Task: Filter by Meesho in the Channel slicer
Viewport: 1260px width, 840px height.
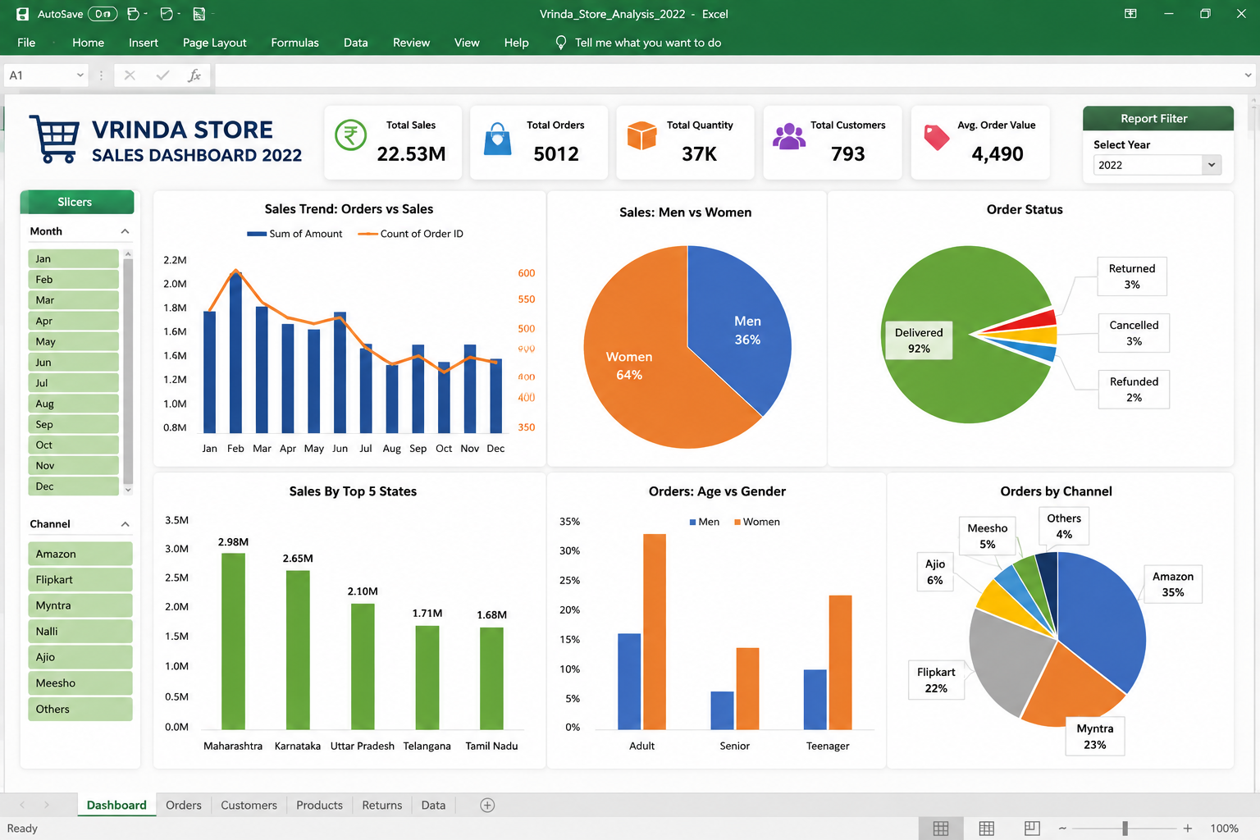Action: (80, 682)
